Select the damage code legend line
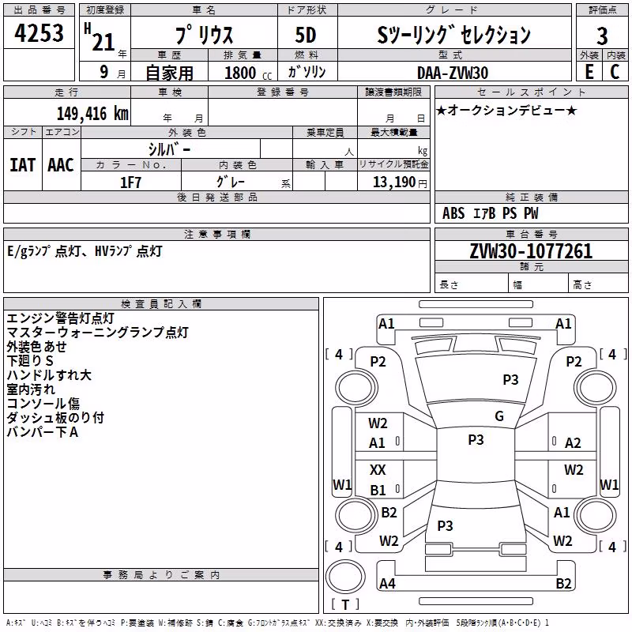This screenshot has width=632, height=632. tap(277, 623)
